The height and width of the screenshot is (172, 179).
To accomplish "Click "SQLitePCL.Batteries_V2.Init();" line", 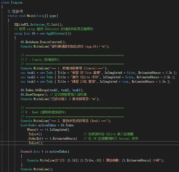I will [39, 25].
